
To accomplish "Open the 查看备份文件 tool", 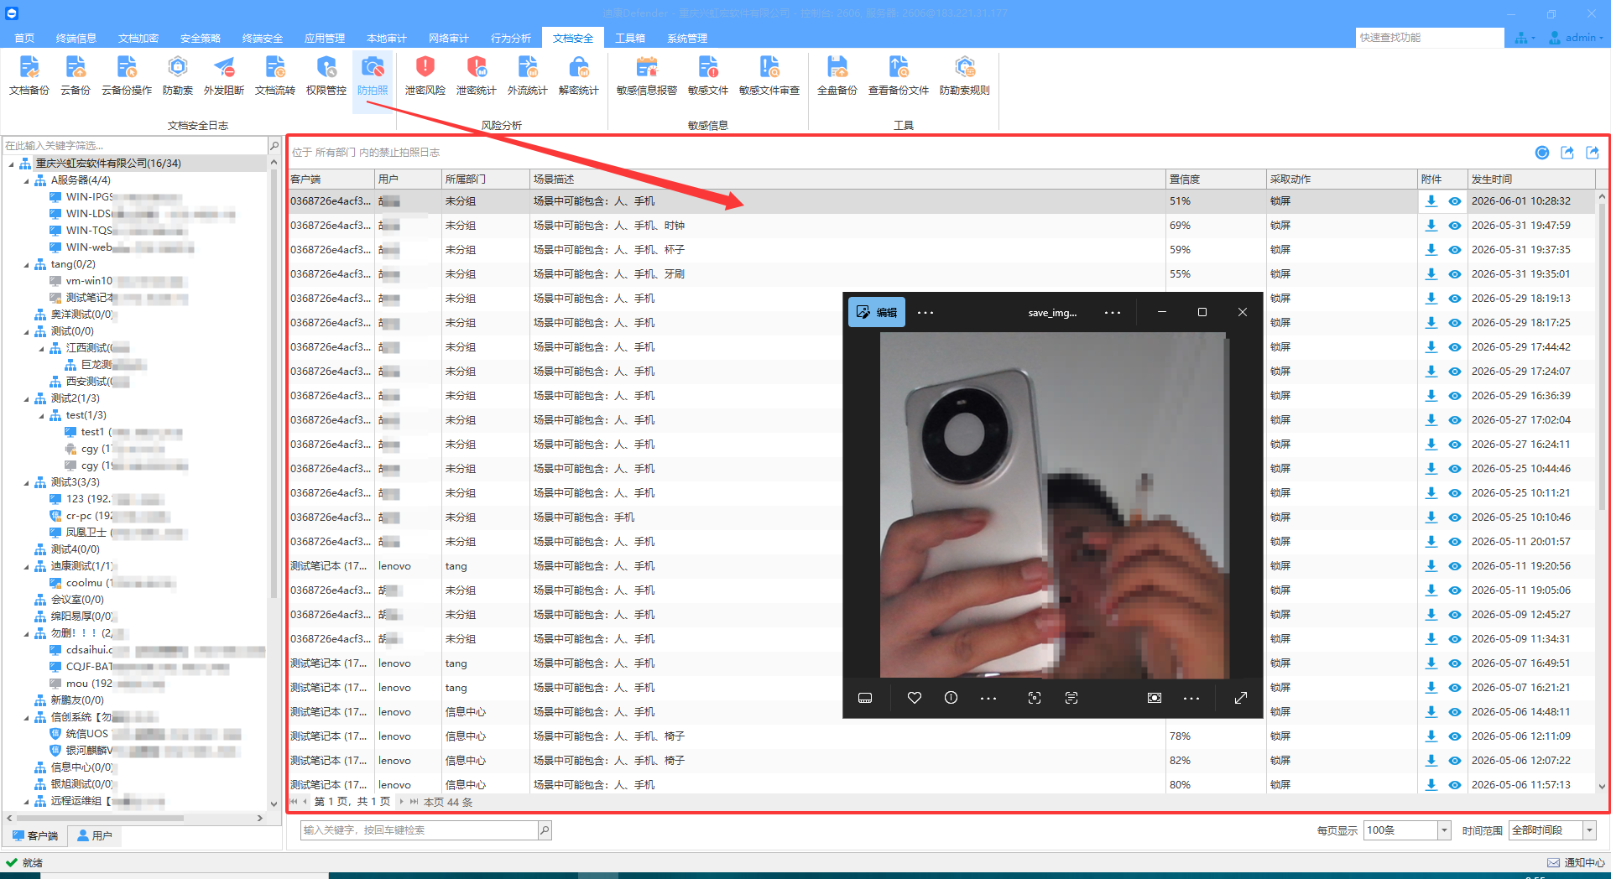I will (899, 75).
